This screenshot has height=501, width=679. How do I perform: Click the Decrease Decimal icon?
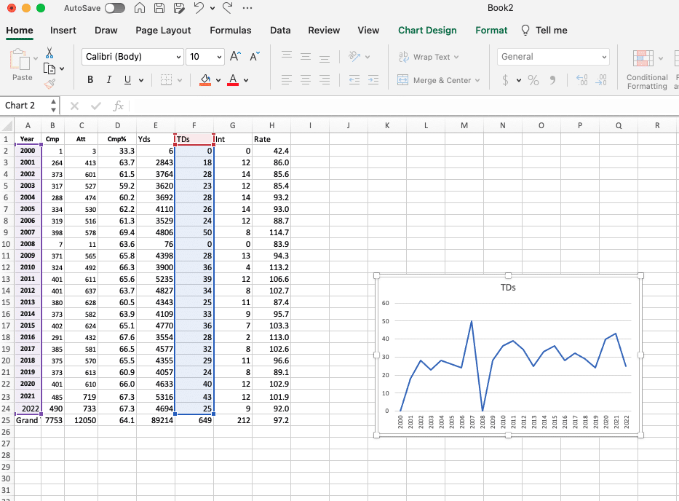pyautogui.click(x=601, y=80)
